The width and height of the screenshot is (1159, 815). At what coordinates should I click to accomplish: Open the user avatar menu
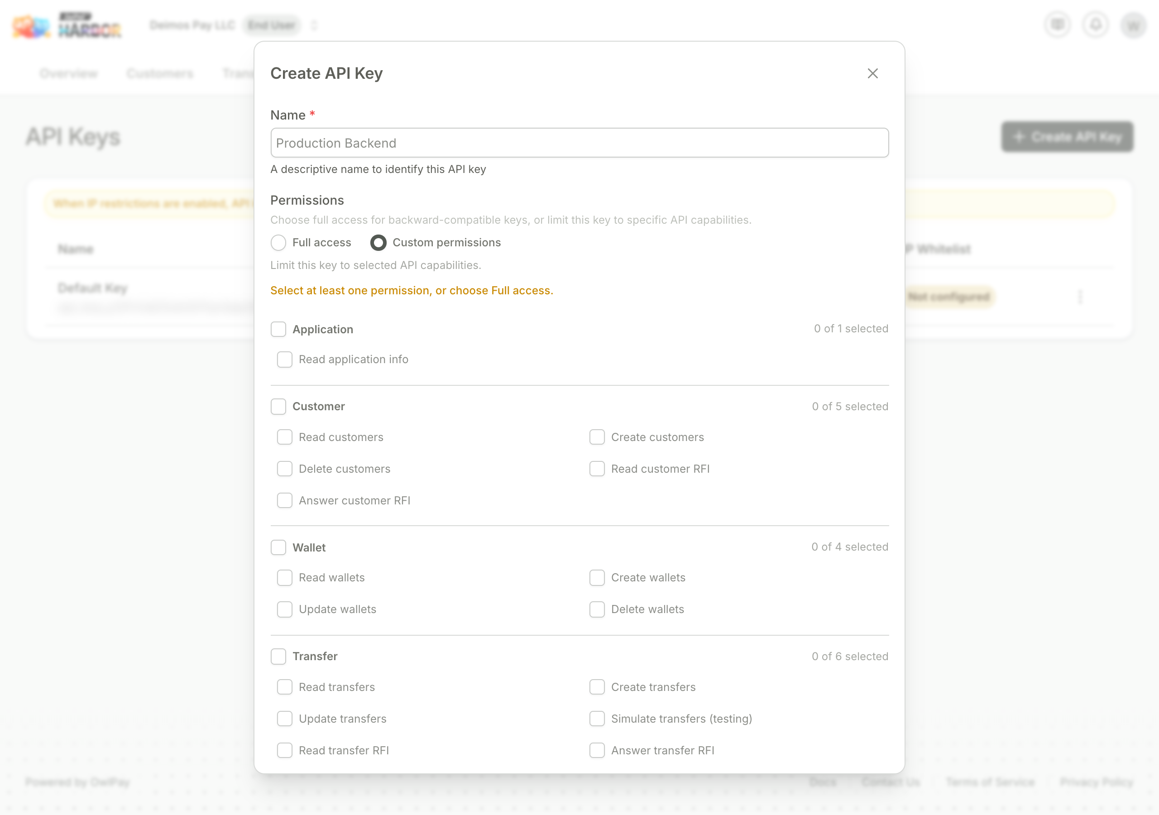point(1133,25)
